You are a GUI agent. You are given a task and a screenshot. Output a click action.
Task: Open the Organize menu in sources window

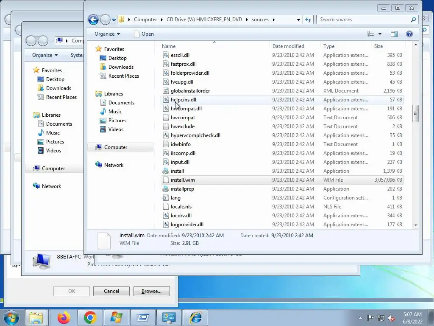[x=107, y=34]
